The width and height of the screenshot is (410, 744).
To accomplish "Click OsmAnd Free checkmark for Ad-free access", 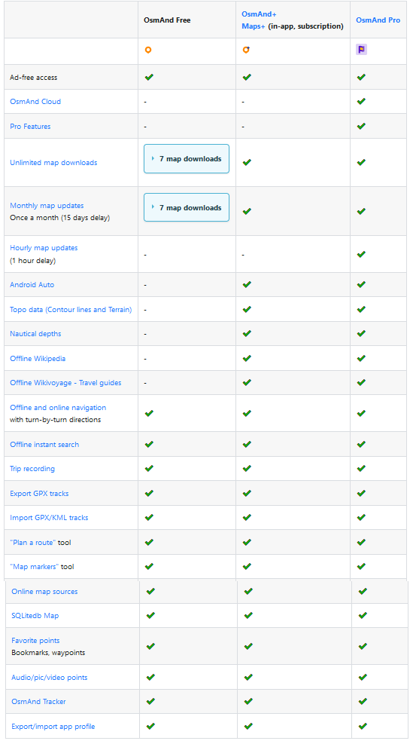I will pyautogui.click(x=149, y=76).
